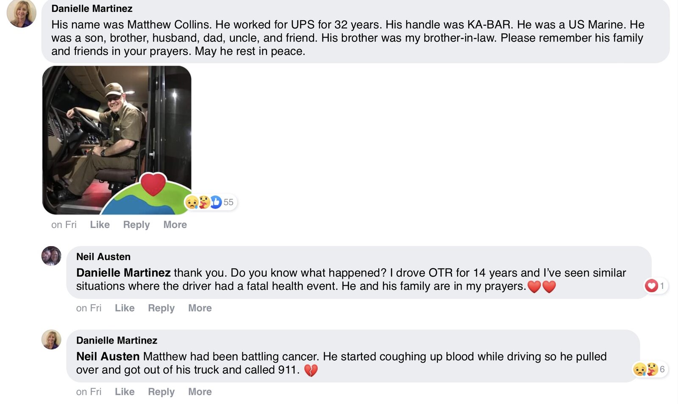View the heart reaction on Neil Austen's reply
This screenshot has height=404, width=678.
point(655,286)
